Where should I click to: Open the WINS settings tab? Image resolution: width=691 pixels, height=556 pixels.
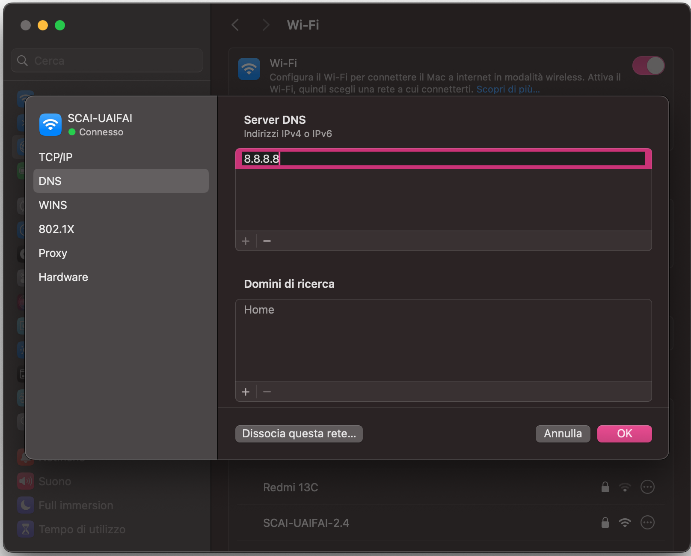[x=53, y=205]
